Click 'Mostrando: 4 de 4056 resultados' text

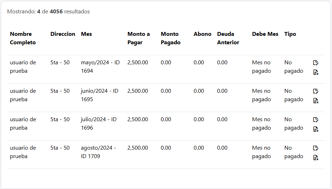point(49,11)
